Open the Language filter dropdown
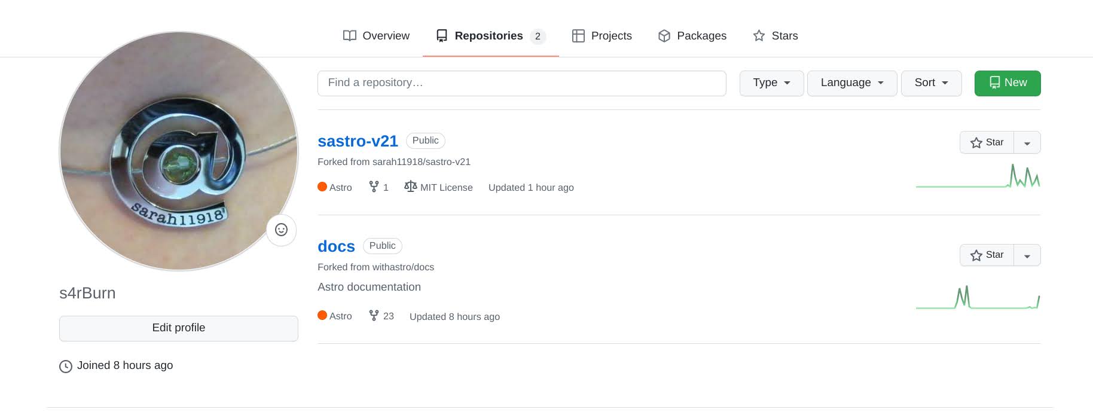 pos(851,83)
